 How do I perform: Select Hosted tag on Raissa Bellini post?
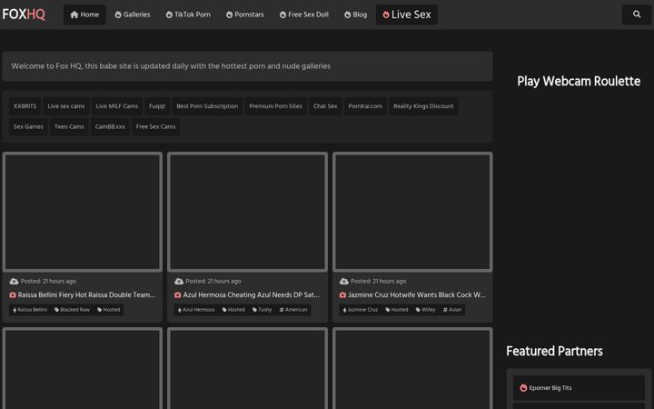tap(108, 310)
